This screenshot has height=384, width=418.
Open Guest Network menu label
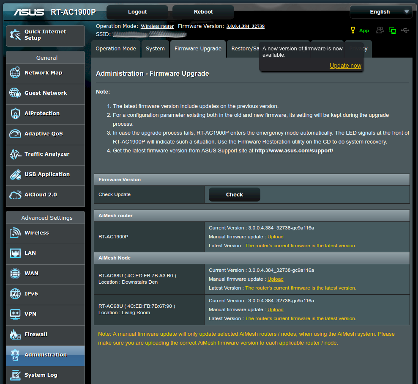(46, 93)
